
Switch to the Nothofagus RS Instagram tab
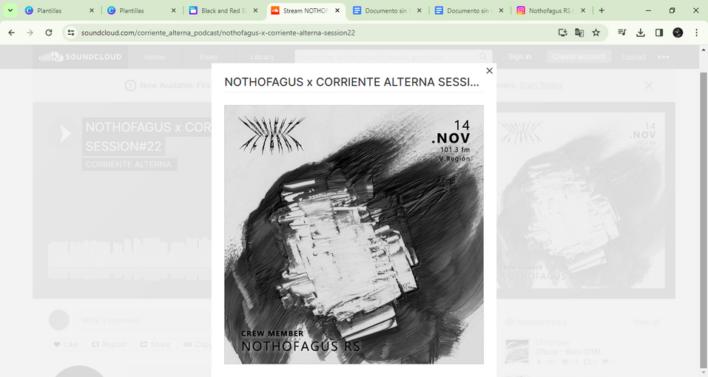point(551,10)
